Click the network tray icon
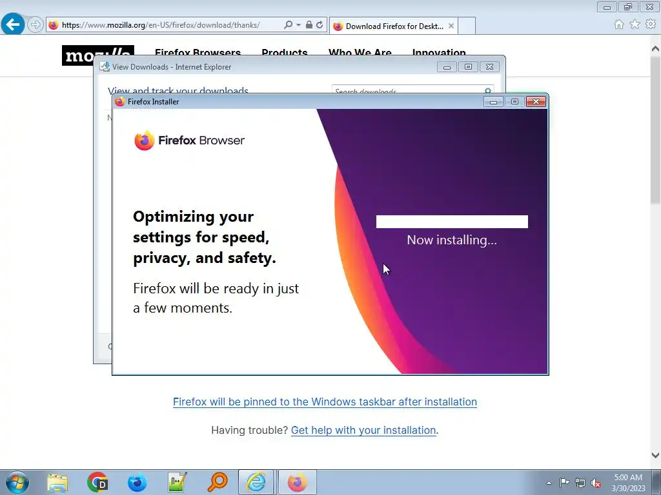 [x=580, y=483]
